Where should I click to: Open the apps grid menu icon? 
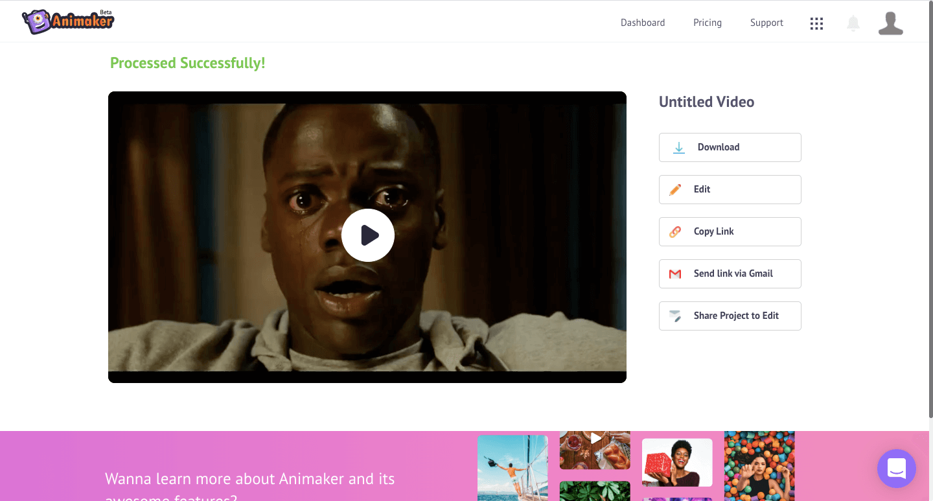(x=816, y=23)
